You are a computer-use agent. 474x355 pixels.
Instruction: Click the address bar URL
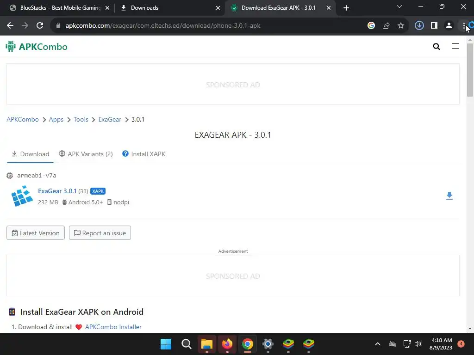point(163,26)
